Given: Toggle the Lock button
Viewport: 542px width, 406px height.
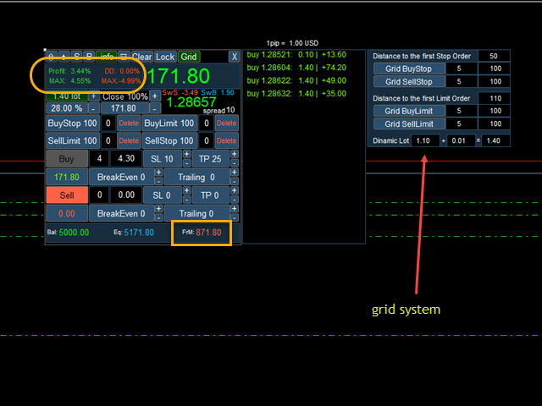Looking at the screenshot, I should tap(165, 57).
